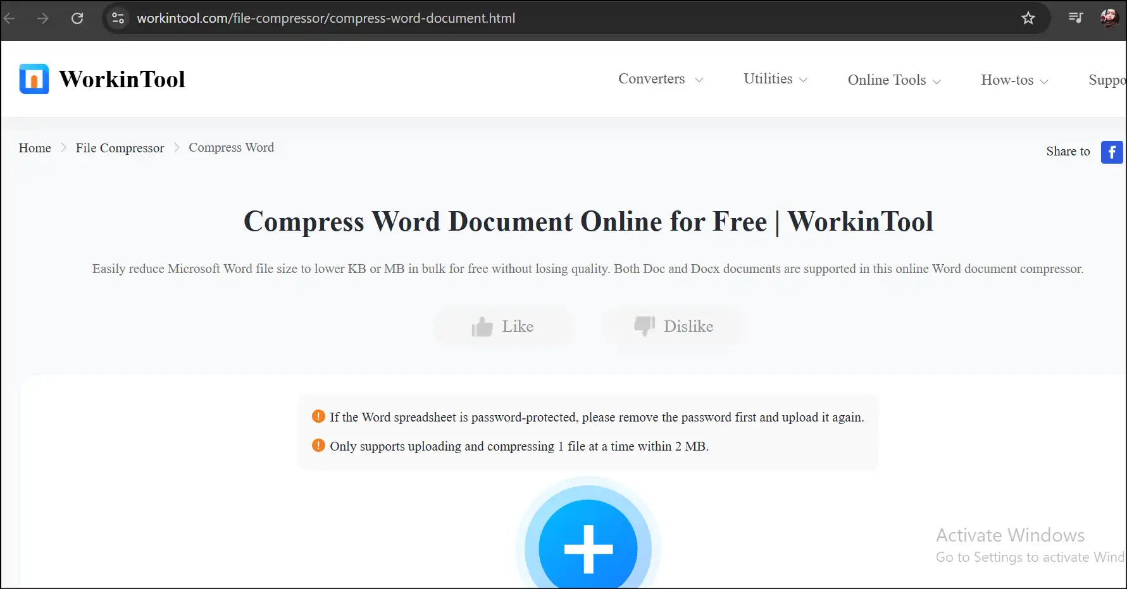Share to Facebook icon

1112,152
